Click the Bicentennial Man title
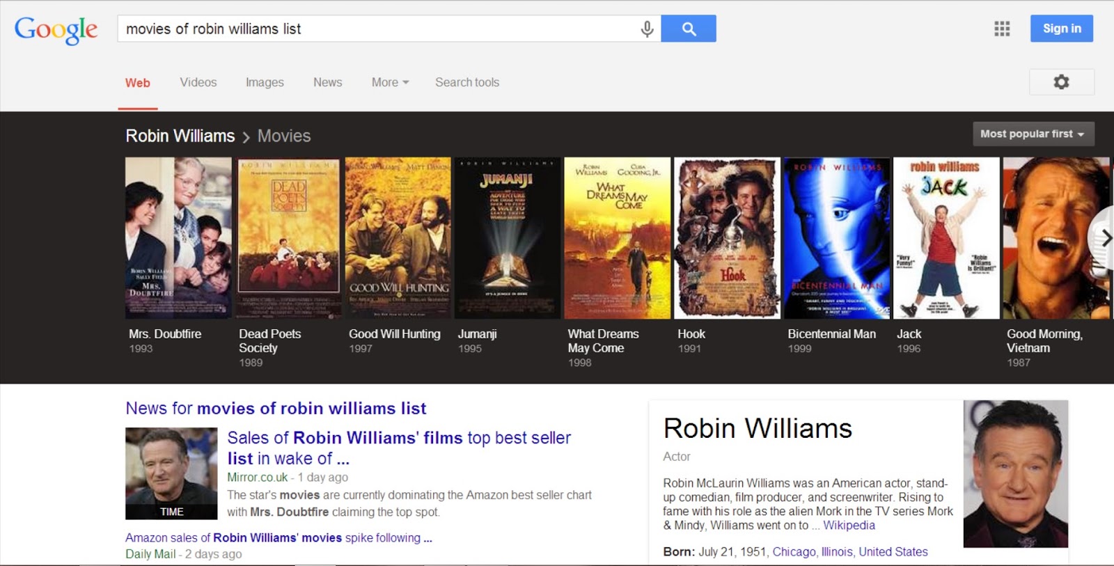The image size is (1114, 566). pyautogui.click(x=832, y=334)
